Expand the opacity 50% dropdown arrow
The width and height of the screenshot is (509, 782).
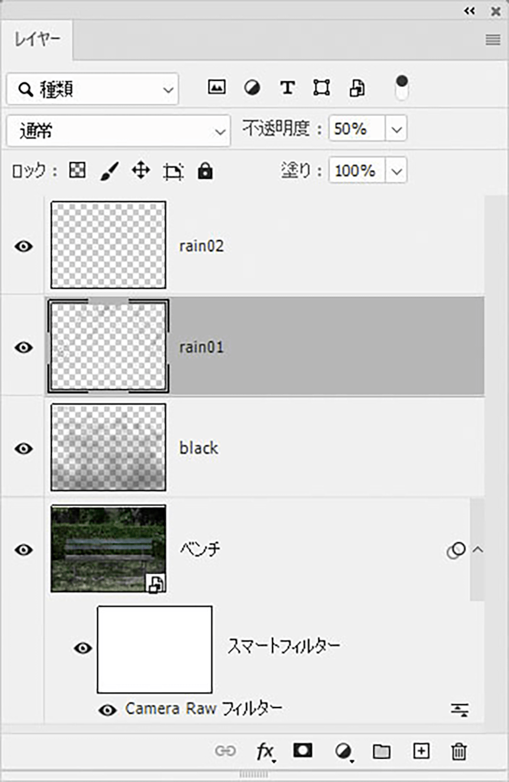pos(396,129)
